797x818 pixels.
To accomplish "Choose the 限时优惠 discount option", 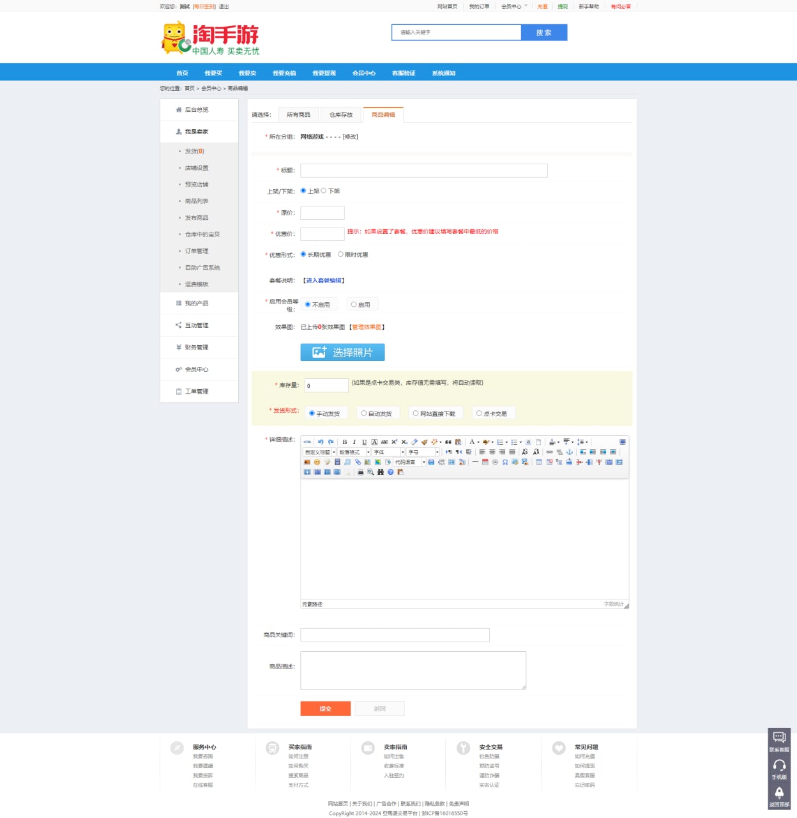I will point(341,254).
